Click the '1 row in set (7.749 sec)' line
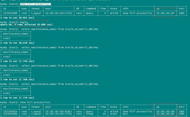Viewport: 190px width, 117px height. (x=17, y=61)
